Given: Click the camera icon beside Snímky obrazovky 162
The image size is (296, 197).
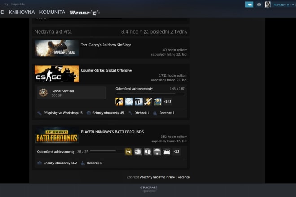Looking at the screenshot, I should click(x=39, y=163).
